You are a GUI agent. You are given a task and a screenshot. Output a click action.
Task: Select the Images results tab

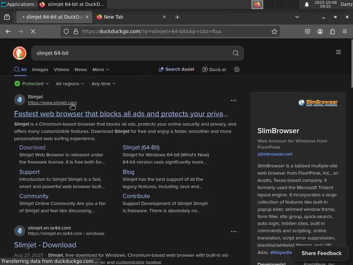point(40,70)
